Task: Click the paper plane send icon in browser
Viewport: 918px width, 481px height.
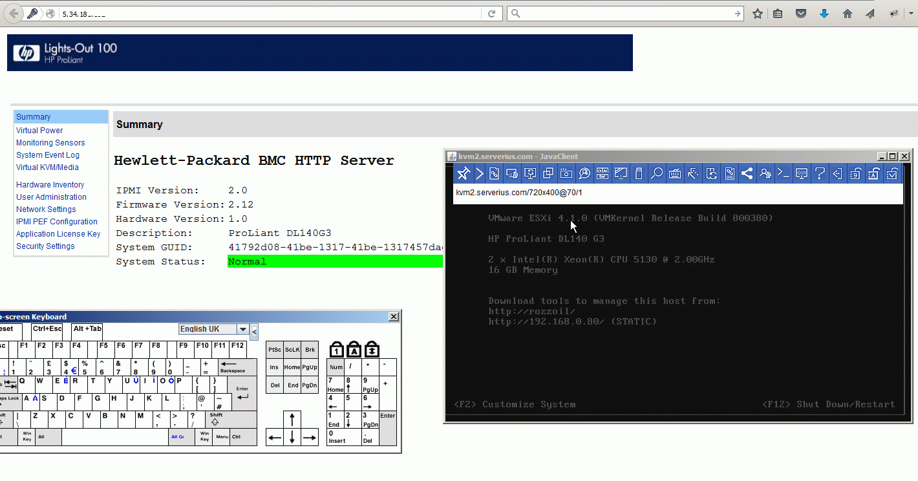Action: click(870, 14)
